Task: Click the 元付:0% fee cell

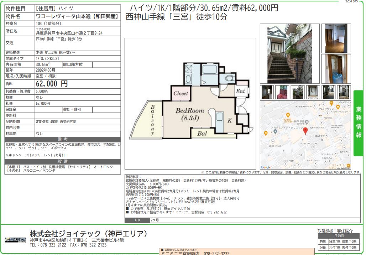Action: (334, 247)
